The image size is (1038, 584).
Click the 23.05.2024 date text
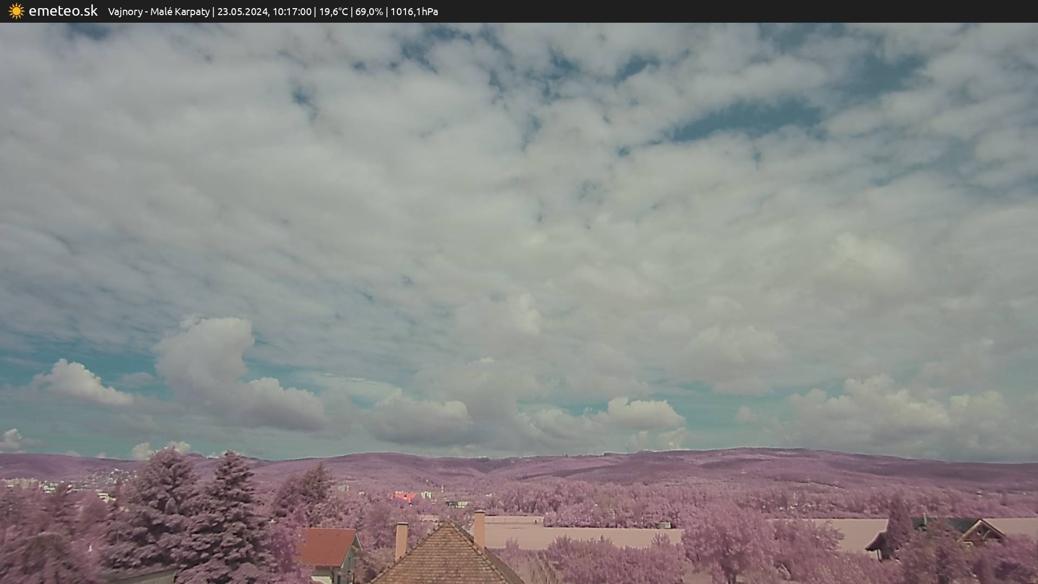[x=242, y=11]
